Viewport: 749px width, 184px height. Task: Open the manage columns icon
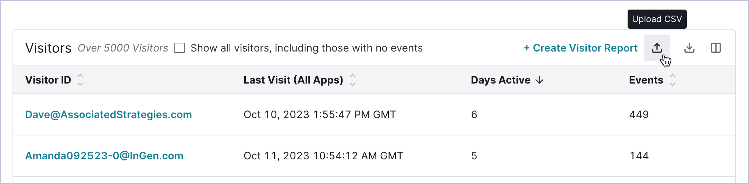coord(716,48)
